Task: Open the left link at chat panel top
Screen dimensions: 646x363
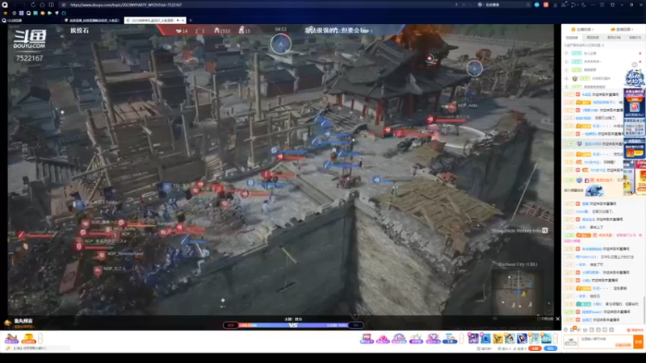Action: (x=581, y=30)
